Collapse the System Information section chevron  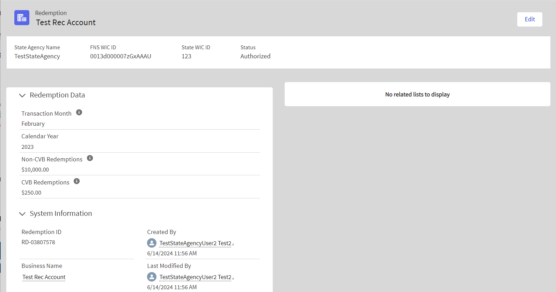click(22, 214)
